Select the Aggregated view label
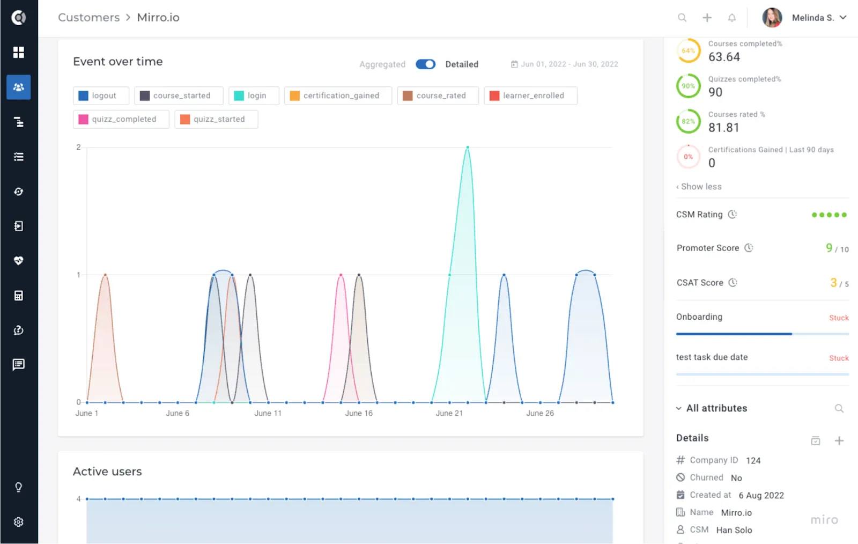Viewport: 858px width, 544px height. point(382,64)
